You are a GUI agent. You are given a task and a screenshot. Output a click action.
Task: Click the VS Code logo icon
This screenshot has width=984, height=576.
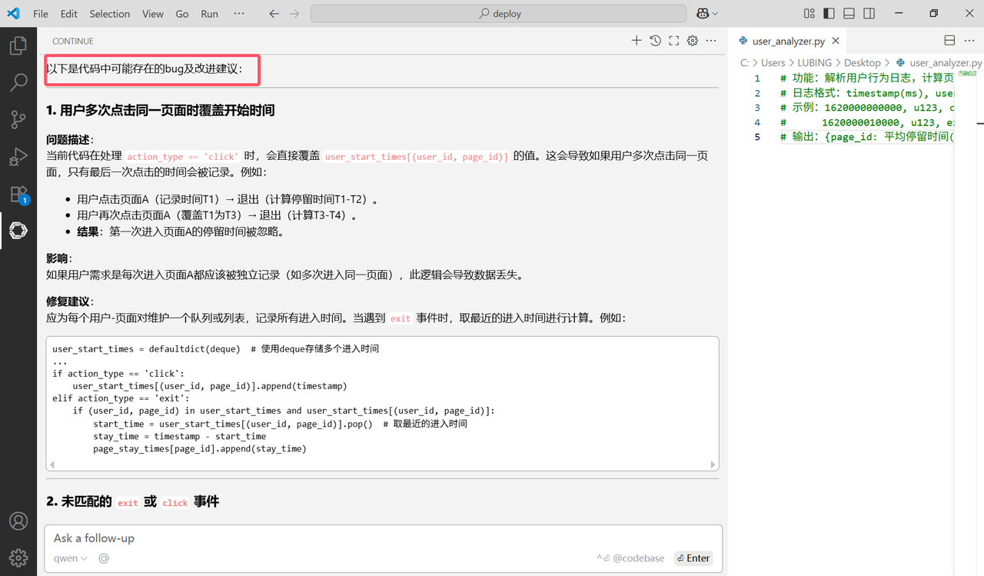[x=13, y=14]
